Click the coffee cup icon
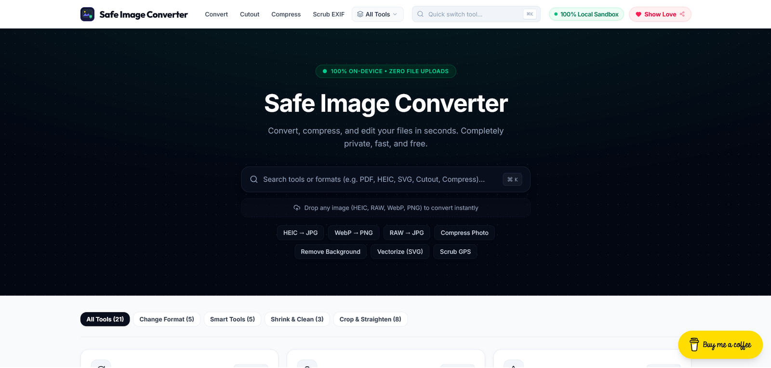Screen dimensions: 771x368 (694, 344)
